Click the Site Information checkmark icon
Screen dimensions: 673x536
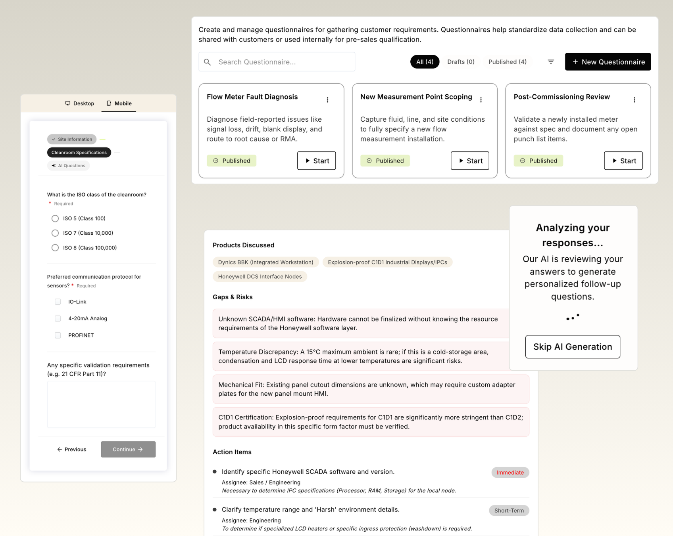54,139
